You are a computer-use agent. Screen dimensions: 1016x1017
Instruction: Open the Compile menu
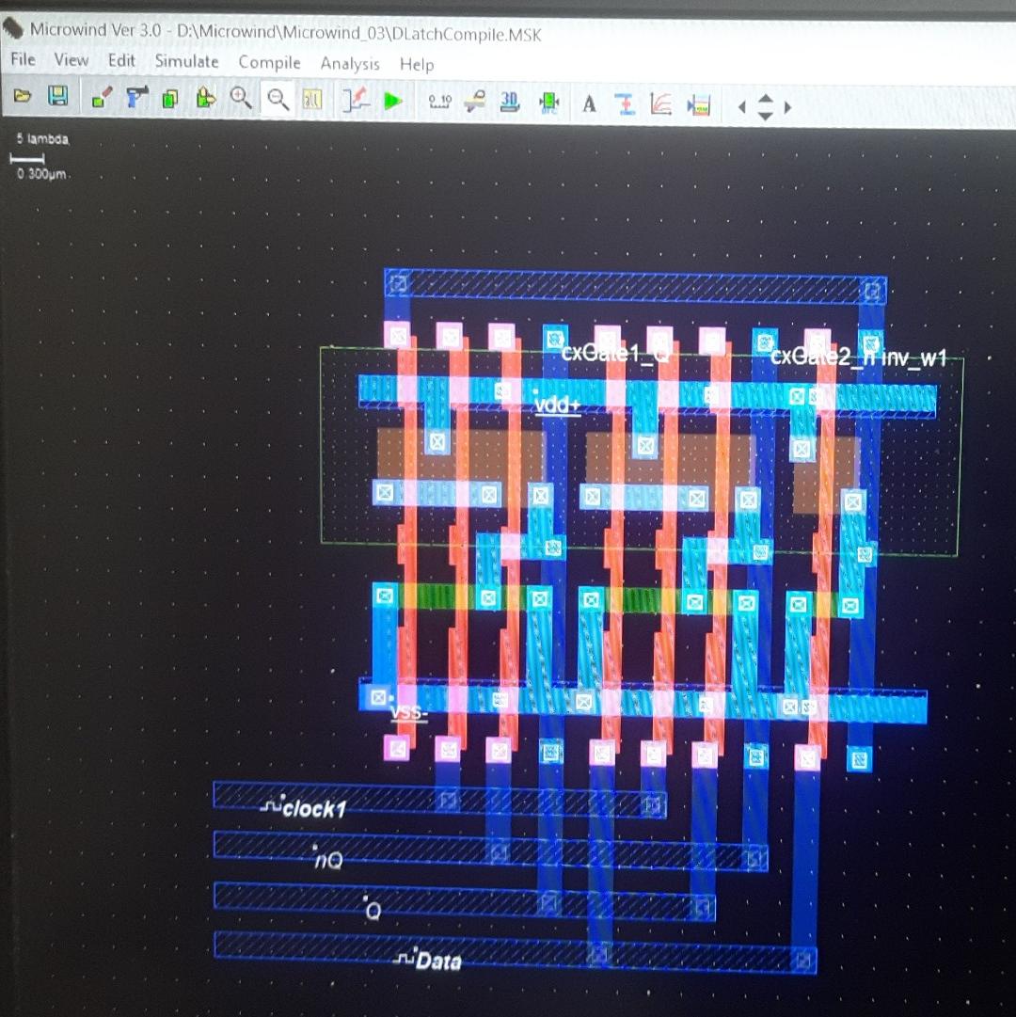[269, 62]
